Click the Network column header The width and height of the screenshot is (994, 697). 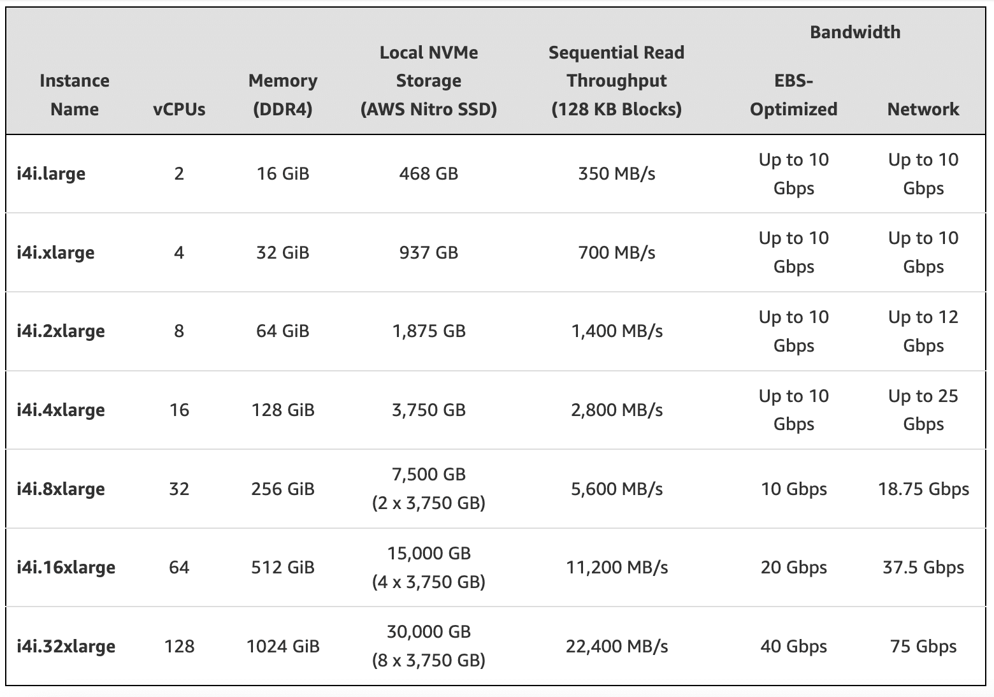coord(923,109)
